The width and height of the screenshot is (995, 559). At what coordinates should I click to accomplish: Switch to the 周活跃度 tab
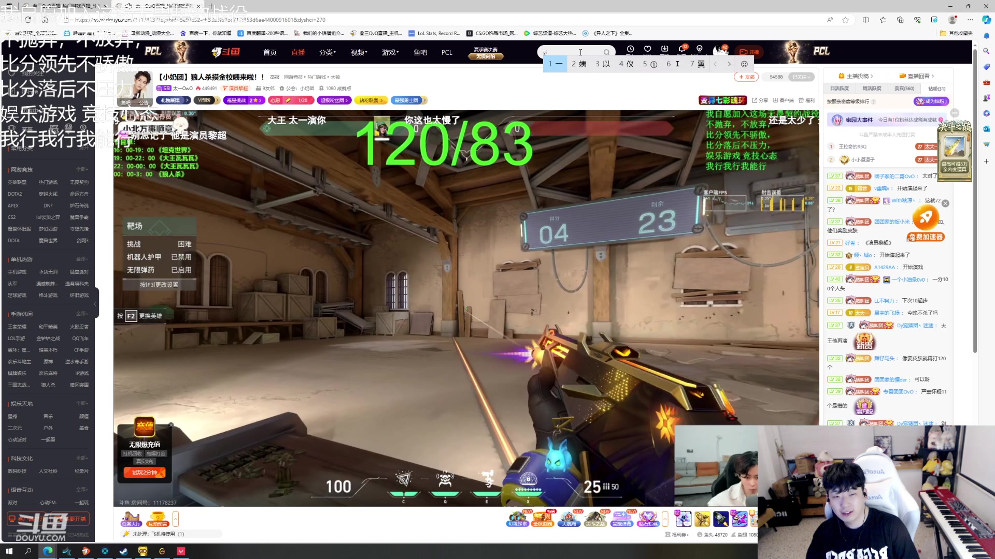tap(872, 89)
